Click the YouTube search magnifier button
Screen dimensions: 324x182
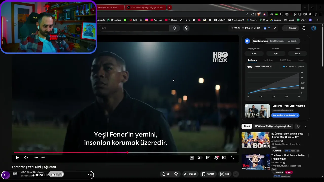[175, 28]
